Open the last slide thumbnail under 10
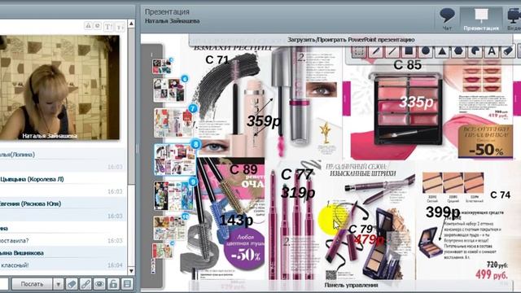Image resolution: width=521 pixels, height=293 pixels. [163, 250]
